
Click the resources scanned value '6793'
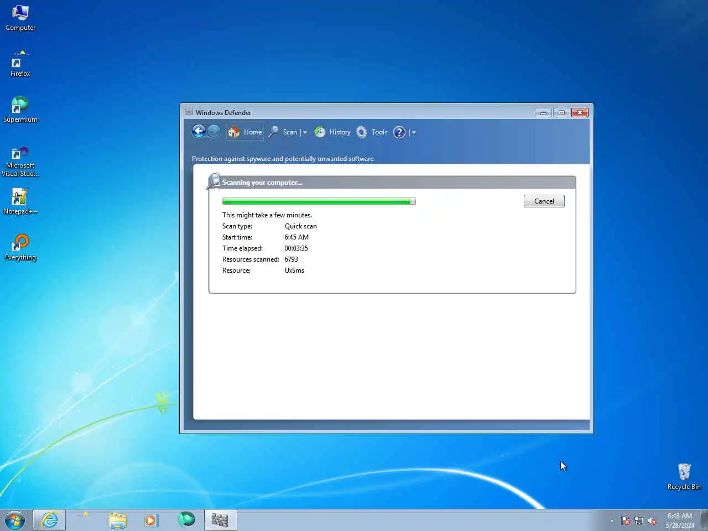tap(291, 259)
